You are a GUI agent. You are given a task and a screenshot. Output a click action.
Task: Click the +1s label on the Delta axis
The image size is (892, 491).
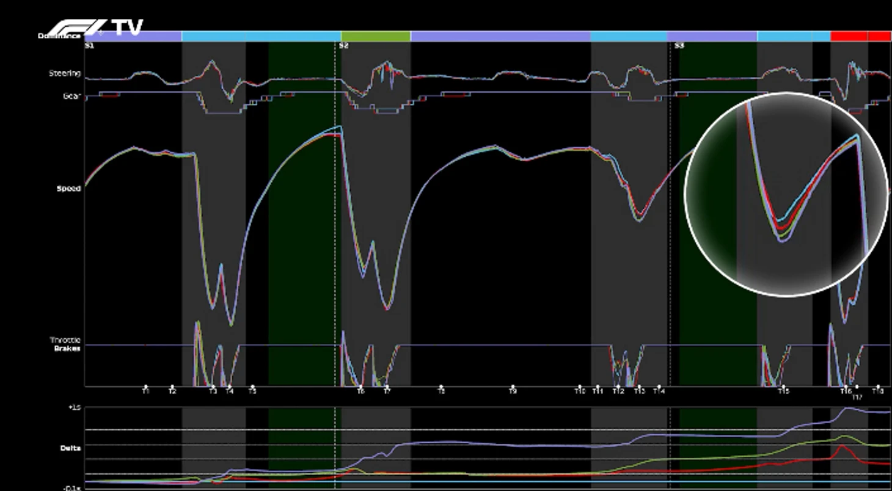click(x=75, y=407)
